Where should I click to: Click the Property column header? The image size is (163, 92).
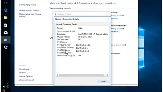click(60, 28)
